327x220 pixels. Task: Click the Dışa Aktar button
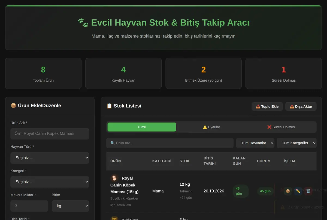301,106
